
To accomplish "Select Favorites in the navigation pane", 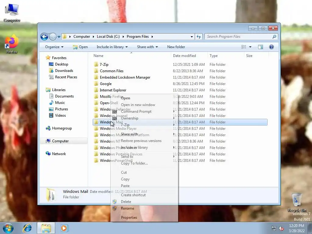I will [x=59, y=58].
